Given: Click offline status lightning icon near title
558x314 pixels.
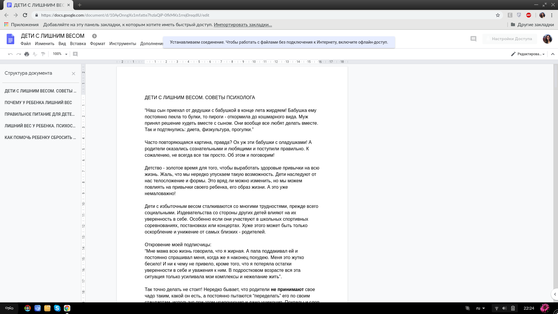Looking at the screenshot, I should pyautogui.click(x=94, y=36).
